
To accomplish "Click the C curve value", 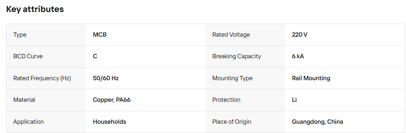I will tap(95, 56).
